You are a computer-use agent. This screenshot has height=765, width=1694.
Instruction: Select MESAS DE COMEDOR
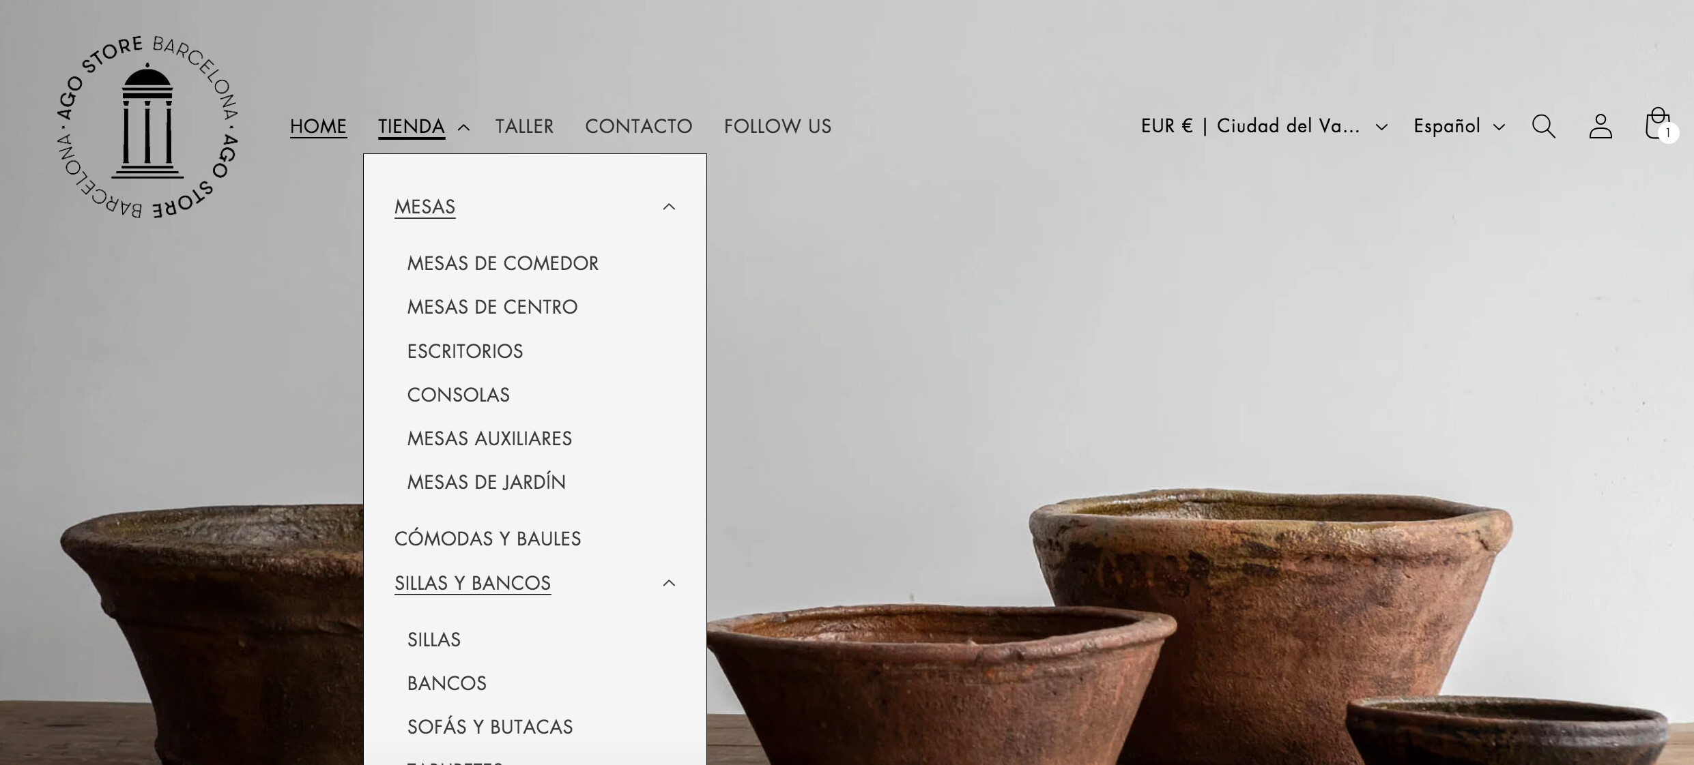[503, 264]
